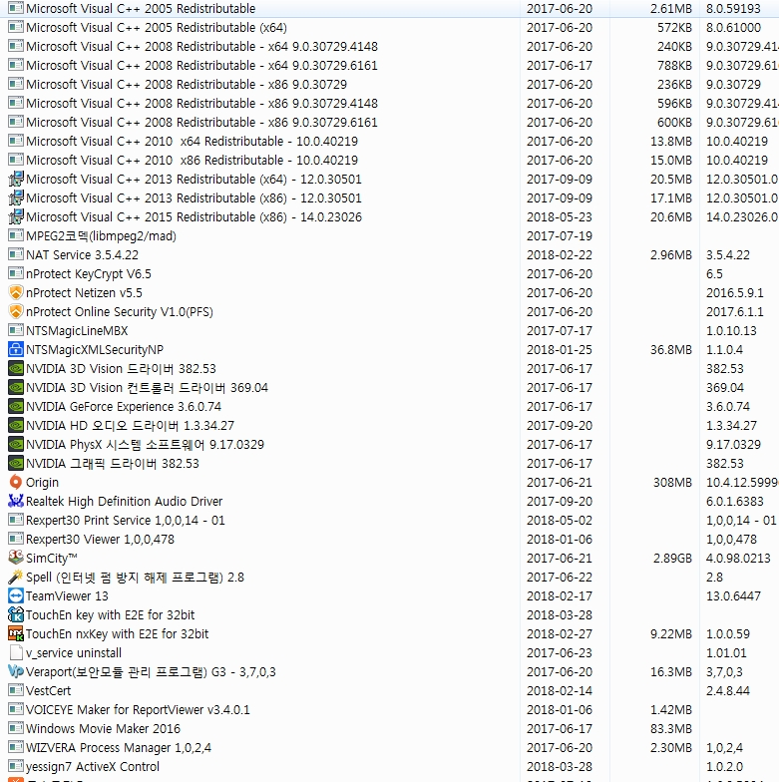Click install date 2018-01-25 cell
This screenshot has height=782, width=779.
pos(560,349)
